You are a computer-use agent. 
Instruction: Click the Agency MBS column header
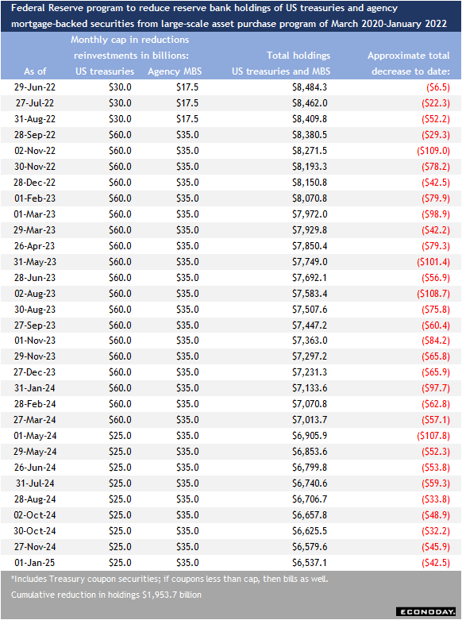(175, 71)
